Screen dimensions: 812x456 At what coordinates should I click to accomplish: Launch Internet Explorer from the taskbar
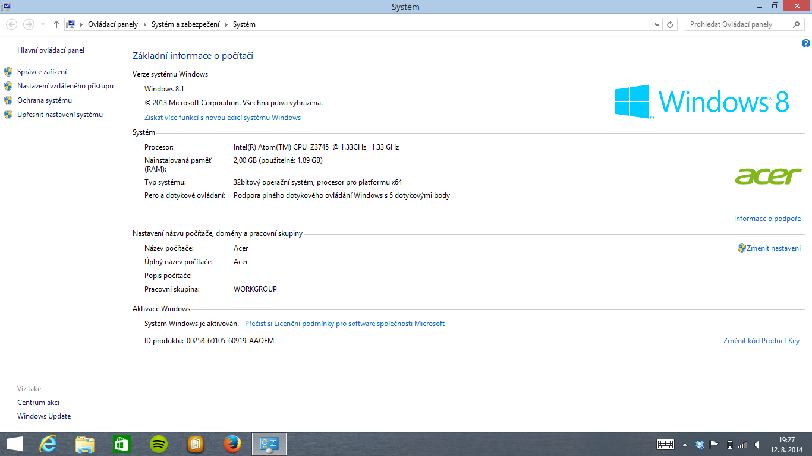(48, 444)
